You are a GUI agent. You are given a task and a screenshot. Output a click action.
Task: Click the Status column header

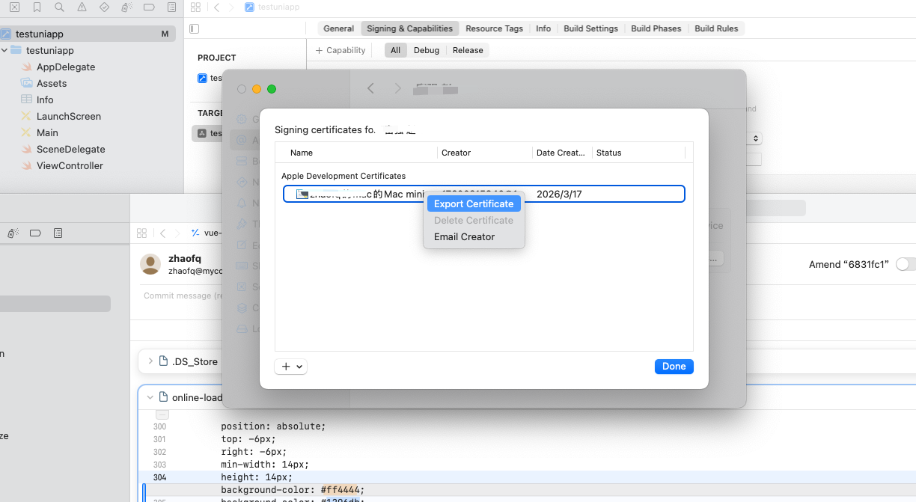[639, 153]
